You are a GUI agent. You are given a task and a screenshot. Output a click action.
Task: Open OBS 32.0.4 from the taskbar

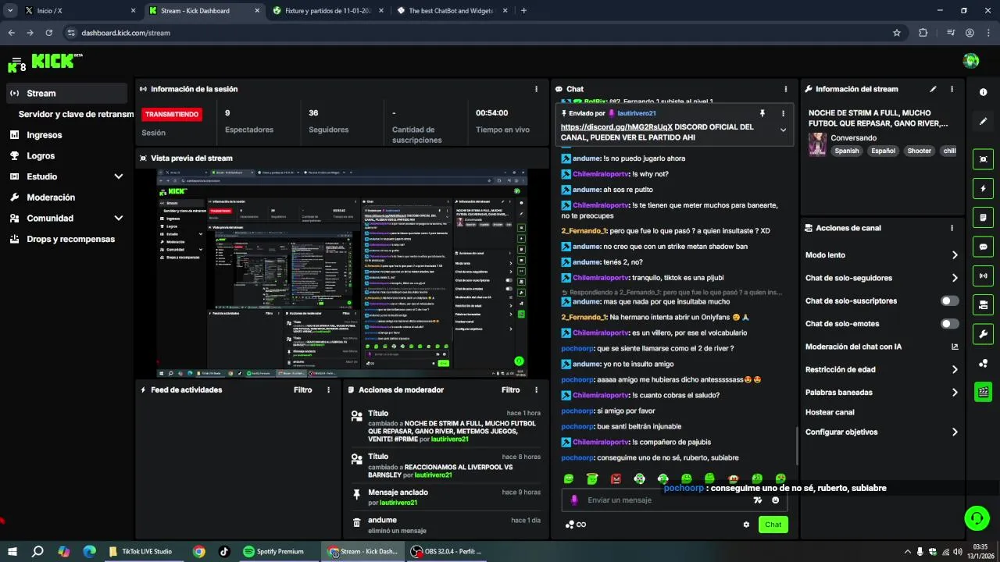click(x=448, y=551)
